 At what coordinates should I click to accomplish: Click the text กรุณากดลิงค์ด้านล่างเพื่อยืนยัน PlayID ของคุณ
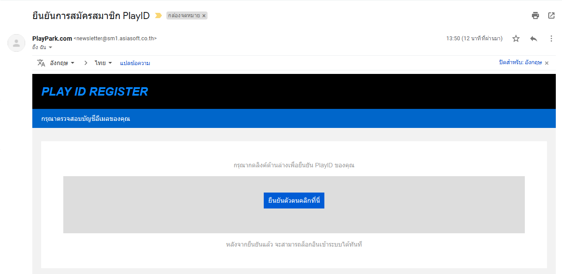[294, 165]
